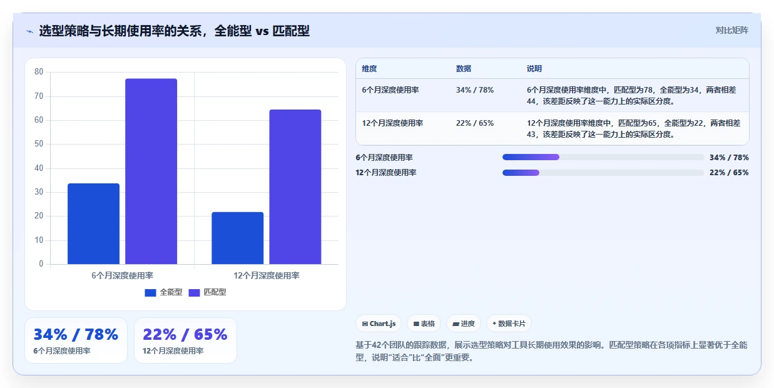Click the 22% / 65% progress value label
The height and width of the screenshot is (388, 774).
729,173
